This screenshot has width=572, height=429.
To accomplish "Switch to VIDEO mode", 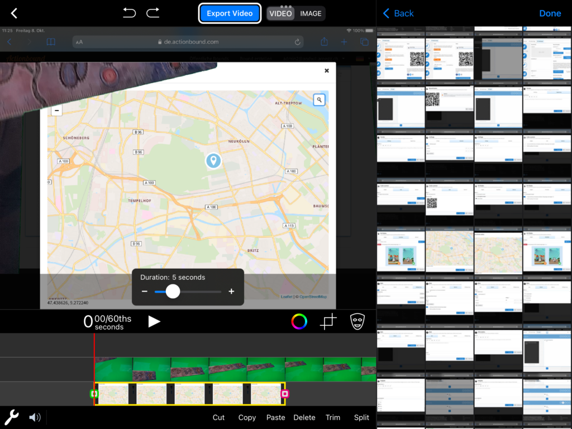I will [x=280, y=13].
